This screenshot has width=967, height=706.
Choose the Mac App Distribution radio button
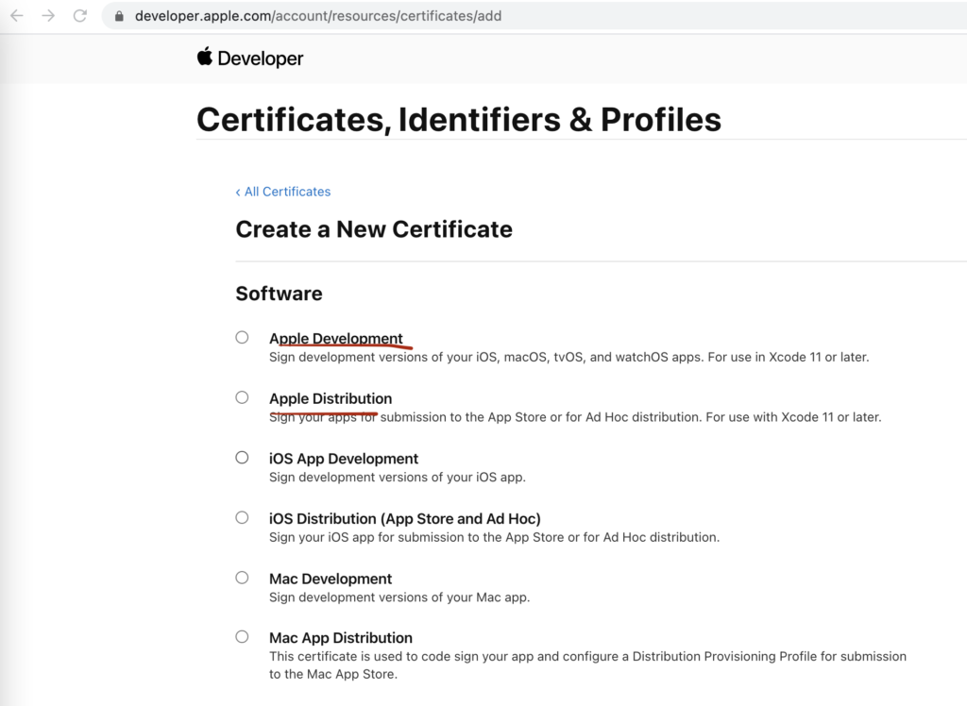pos(242,636)
